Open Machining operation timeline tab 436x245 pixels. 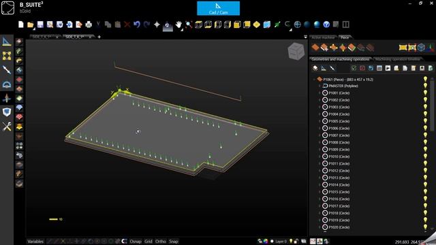(398, 59)
